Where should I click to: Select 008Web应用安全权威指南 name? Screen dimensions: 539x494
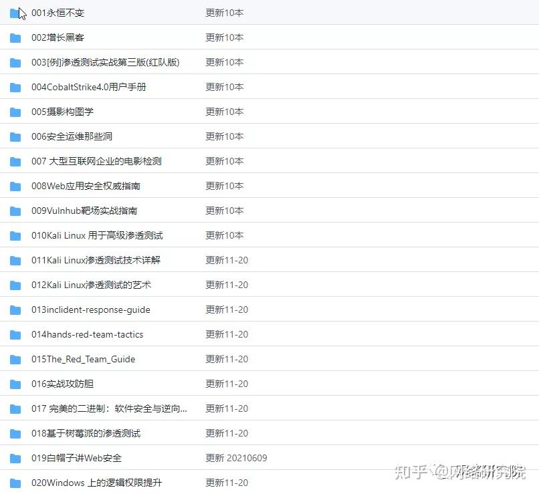click(x=86, y=186)
